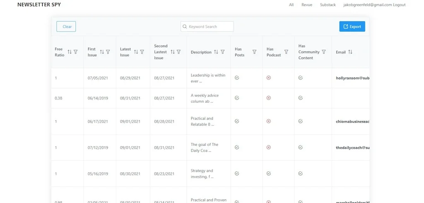Open Description filter icon
The width and height of the screenshot is (424, 203).
222,52
